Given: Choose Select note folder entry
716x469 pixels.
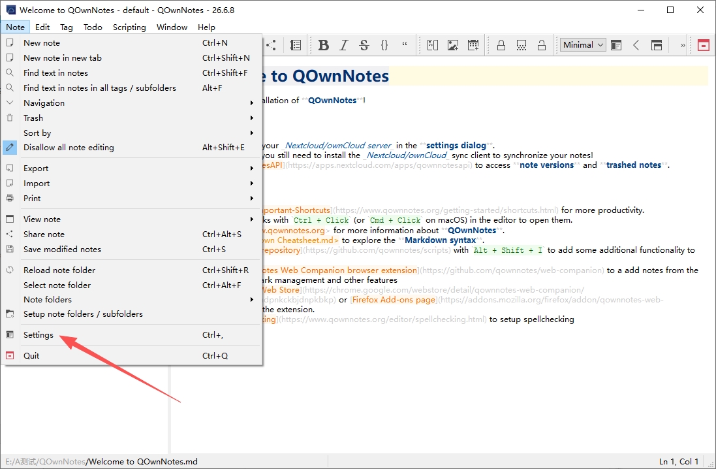Looking at the screenshot, I should (131, 285).
